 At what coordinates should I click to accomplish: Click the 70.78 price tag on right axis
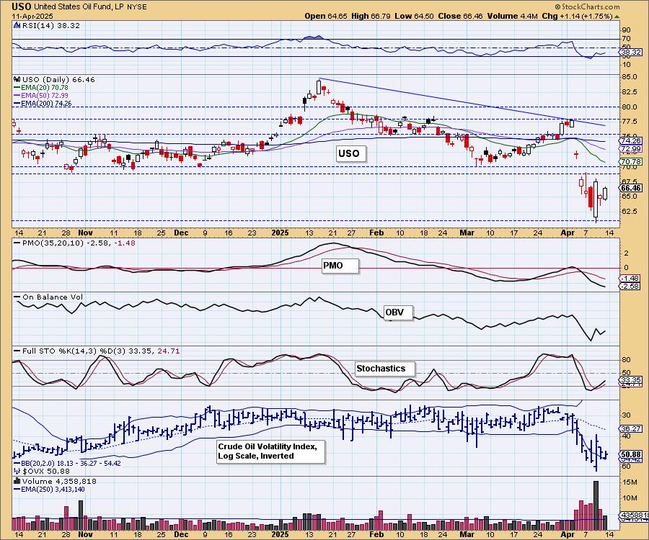pos(631,161)
